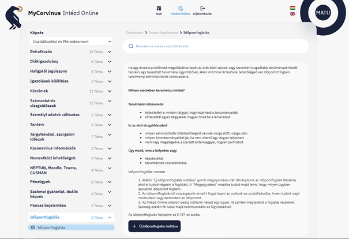Expand the Diákigazolvány category chevron

(110, 61)
